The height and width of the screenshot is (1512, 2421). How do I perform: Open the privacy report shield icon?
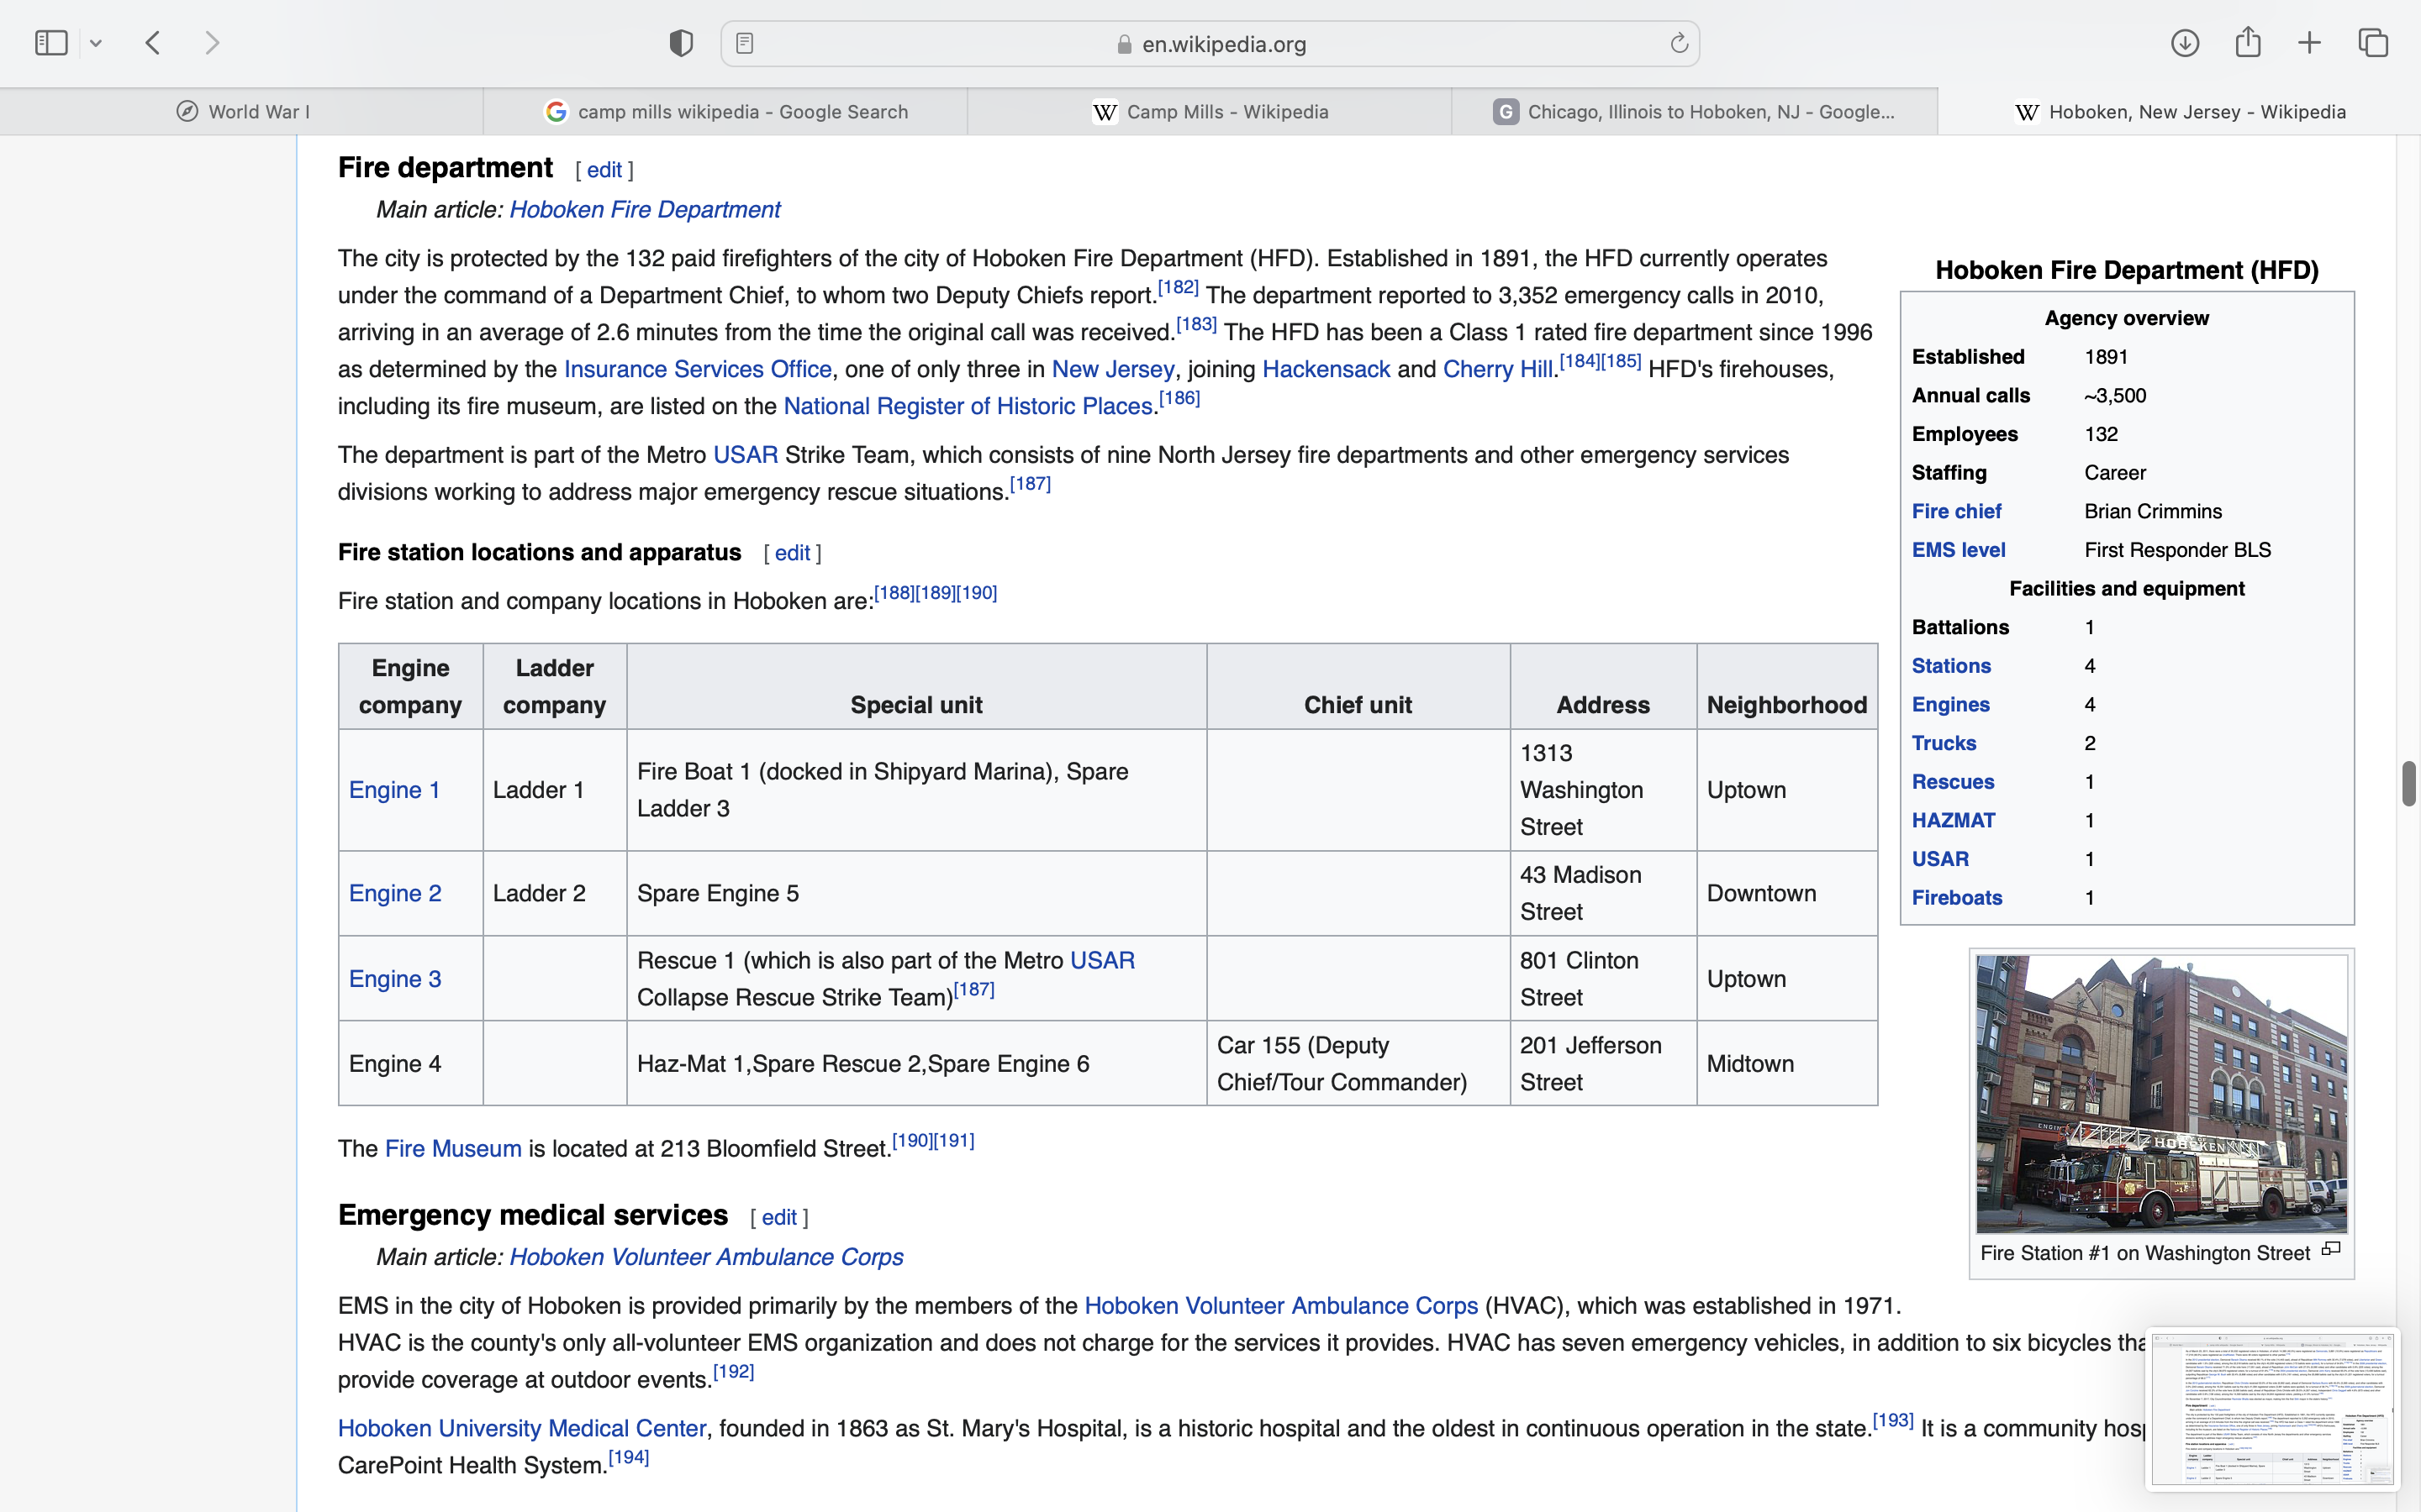point(680,43)
